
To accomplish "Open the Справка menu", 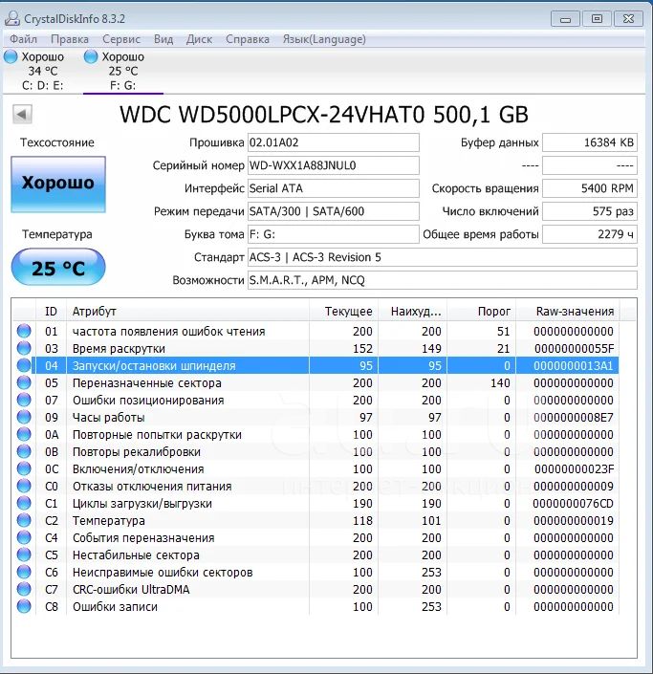I will pyautogui.click(x=248, y=39).
